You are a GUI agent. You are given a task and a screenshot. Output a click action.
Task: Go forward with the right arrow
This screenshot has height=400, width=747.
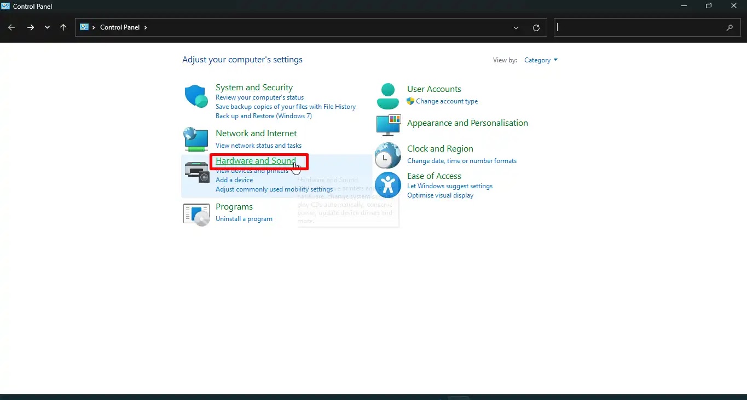(31, 27)
